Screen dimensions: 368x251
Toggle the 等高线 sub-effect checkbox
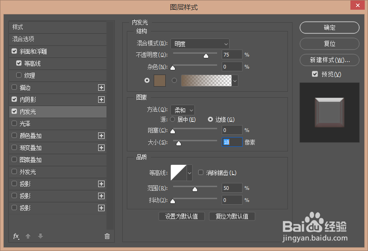19,63
